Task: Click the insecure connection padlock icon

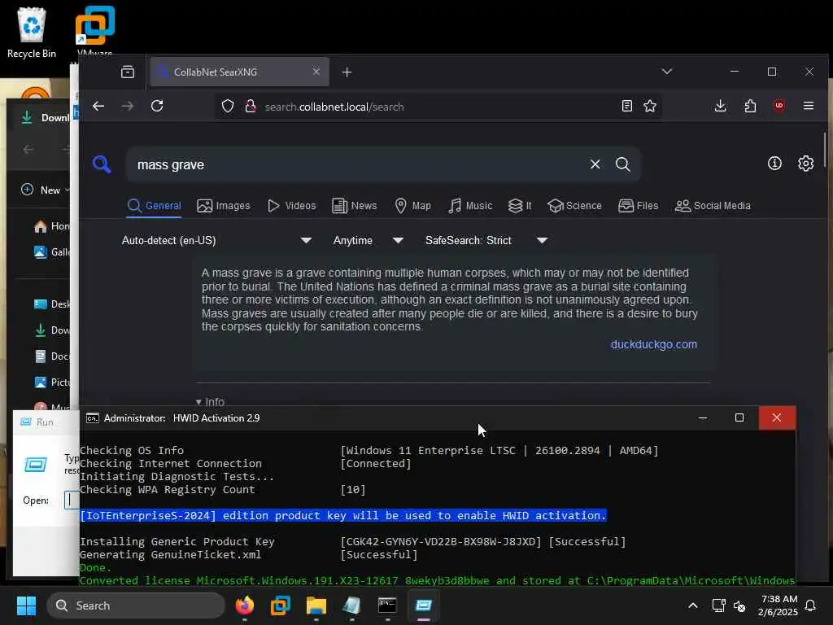Action: (x=251, y=107)
